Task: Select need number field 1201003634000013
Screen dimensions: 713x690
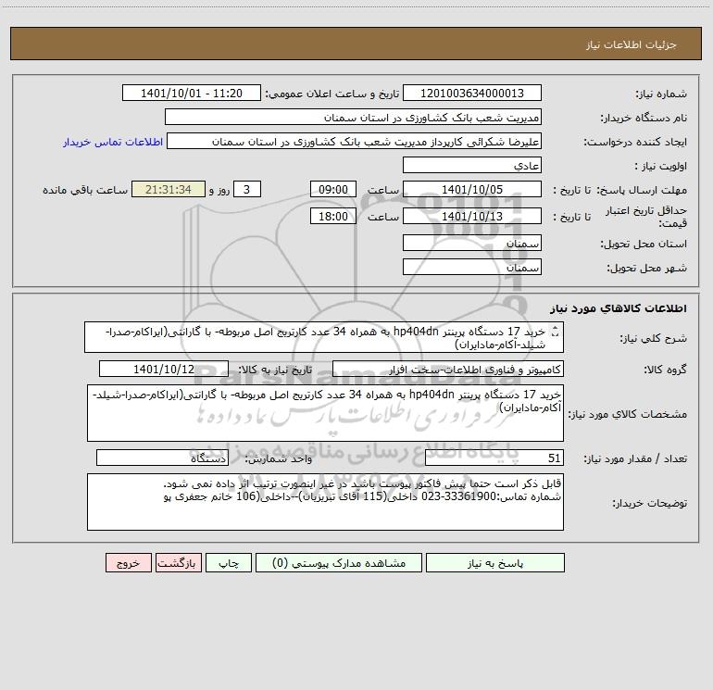Action: 472,93
